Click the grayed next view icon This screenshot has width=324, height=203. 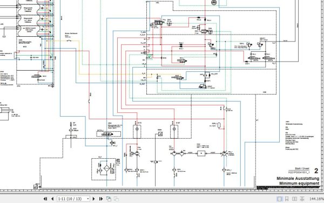(x=116, y=199)
